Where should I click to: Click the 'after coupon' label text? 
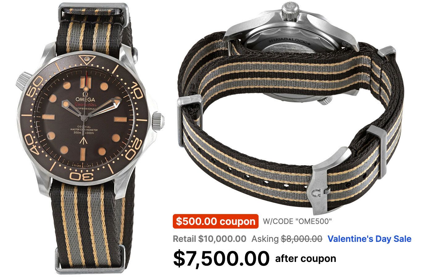point(305,258)
